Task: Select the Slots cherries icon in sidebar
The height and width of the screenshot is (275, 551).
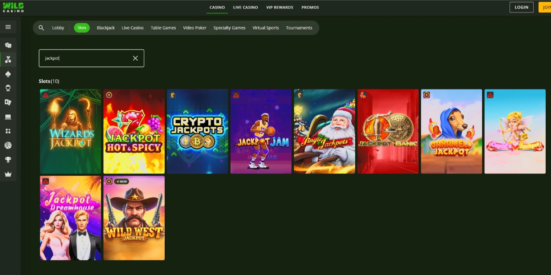Action: 8,59
